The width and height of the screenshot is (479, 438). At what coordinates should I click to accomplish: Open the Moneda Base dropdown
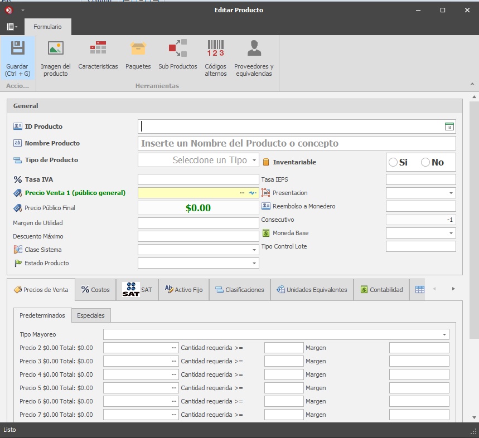click(451, 233)
